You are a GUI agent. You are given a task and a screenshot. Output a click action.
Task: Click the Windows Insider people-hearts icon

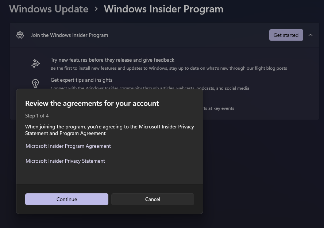pyautogui.click(x=20, y=35)
